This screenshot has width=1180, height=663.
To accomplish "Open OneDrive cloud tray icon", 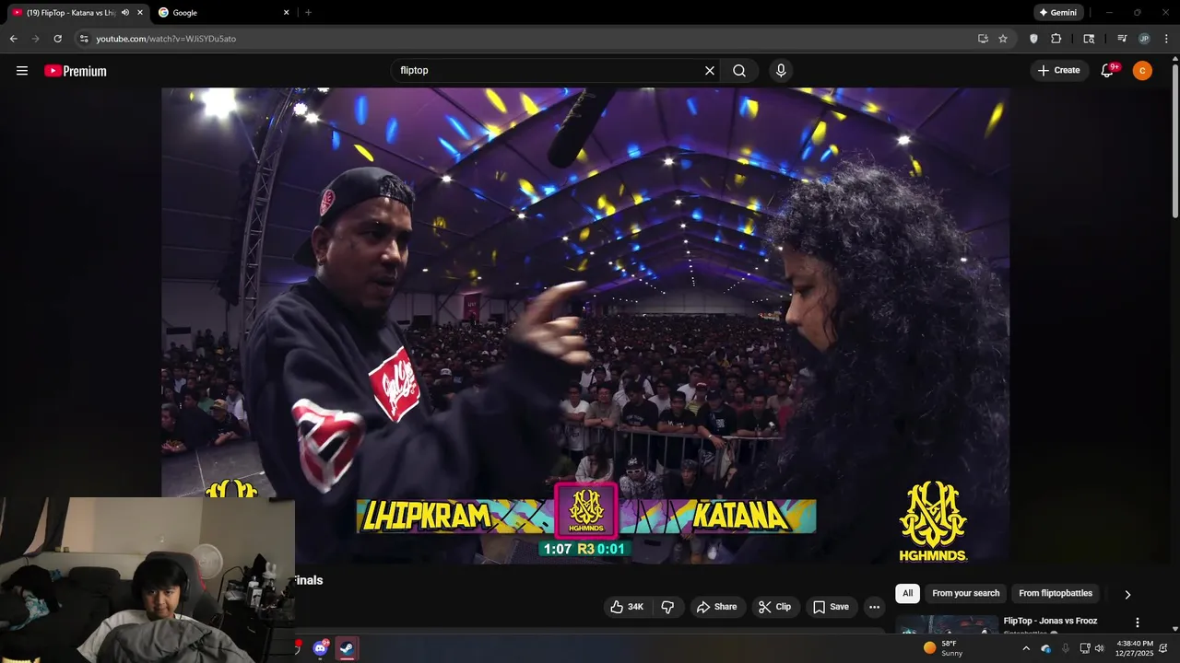I will tap(1045, 648).
